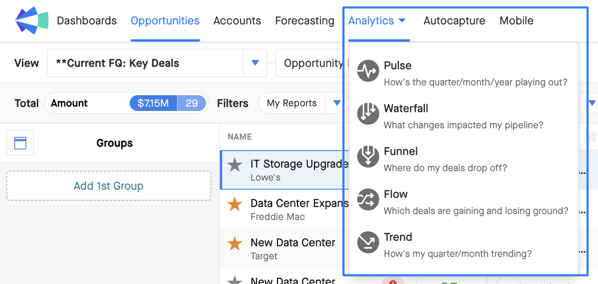Star the IT Storage Upgrade opportunity
This screenshot has width=598, height=284.
[x=235, y=165]
